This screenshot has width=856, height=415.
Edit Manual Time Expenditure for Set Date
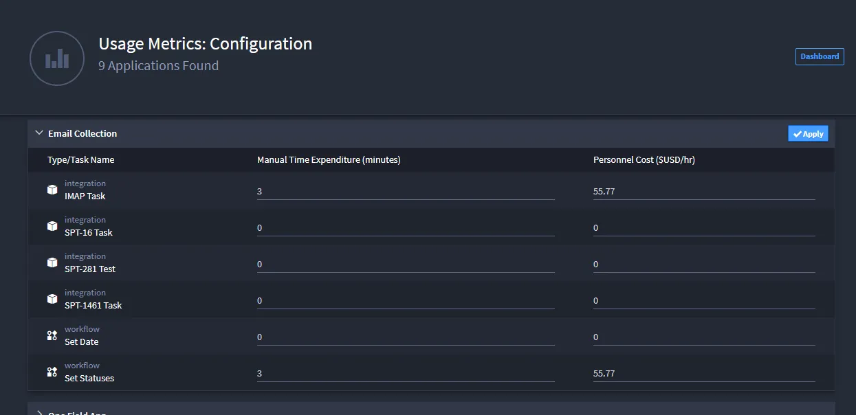(x=406, y=337)
